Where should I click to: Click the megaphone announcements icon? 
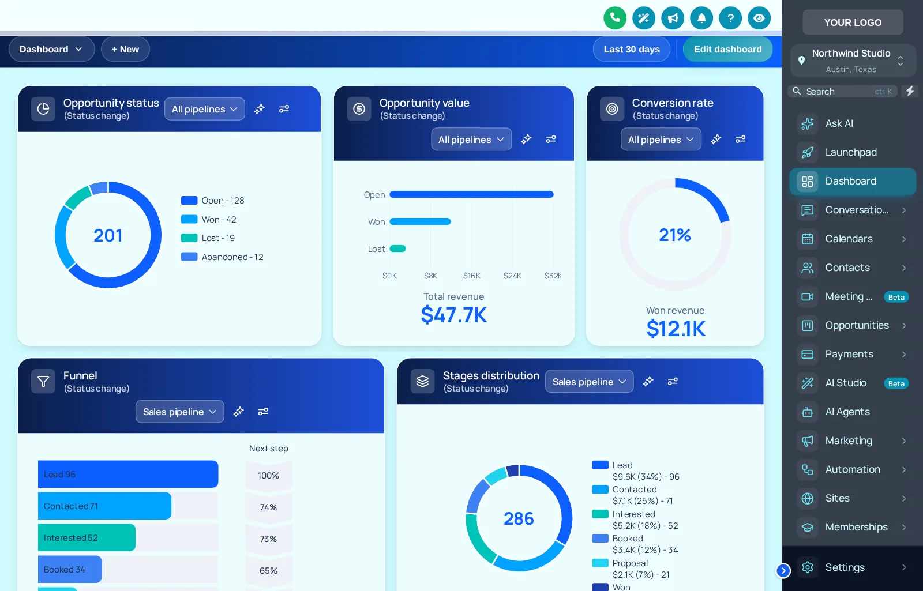click(673, 18)
